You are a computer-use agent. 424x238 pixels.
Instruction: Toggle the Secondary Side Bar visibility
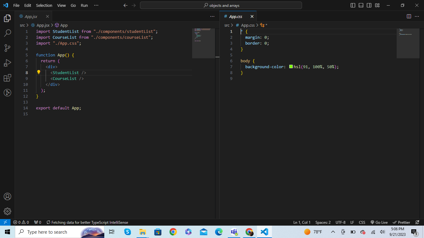pos(369,5)
